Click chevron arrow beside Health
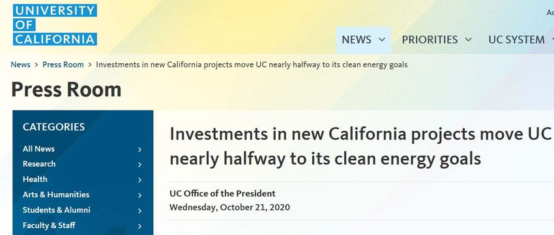The image size is (554, 235). pos(140,180)
